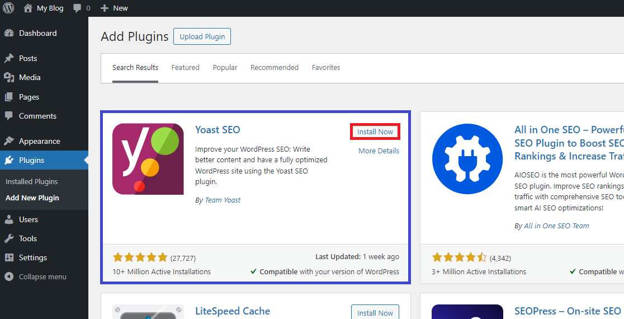Open Installed Plugins submenu
The height and width of the screenshot is (319, 624).
(31, 181)
